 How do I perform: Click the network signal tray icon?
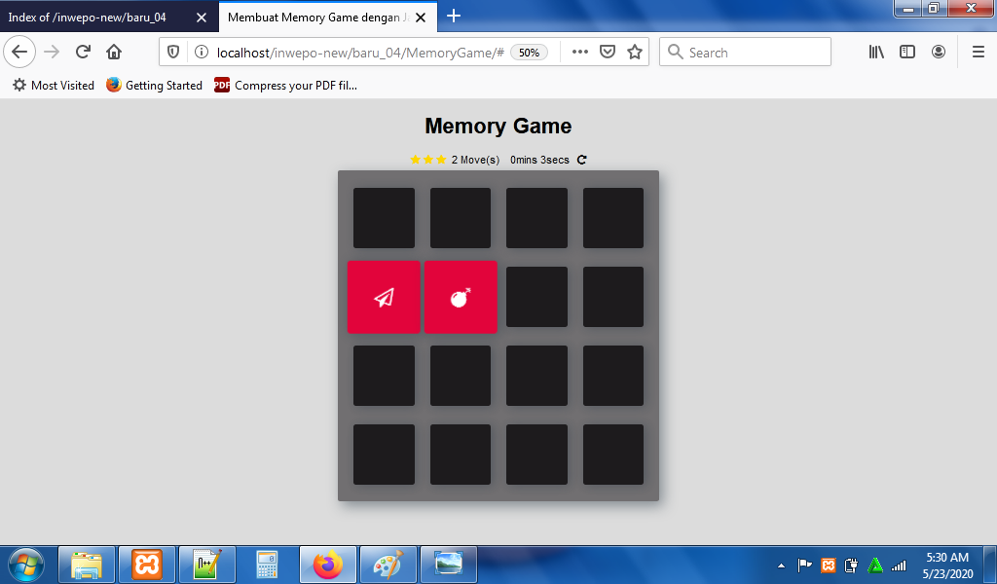(x=899, y=565)
